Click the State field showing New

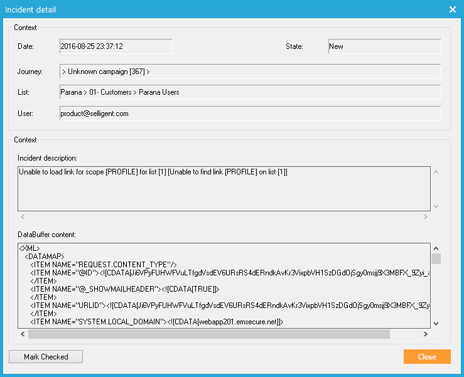[x=384, y=46]
